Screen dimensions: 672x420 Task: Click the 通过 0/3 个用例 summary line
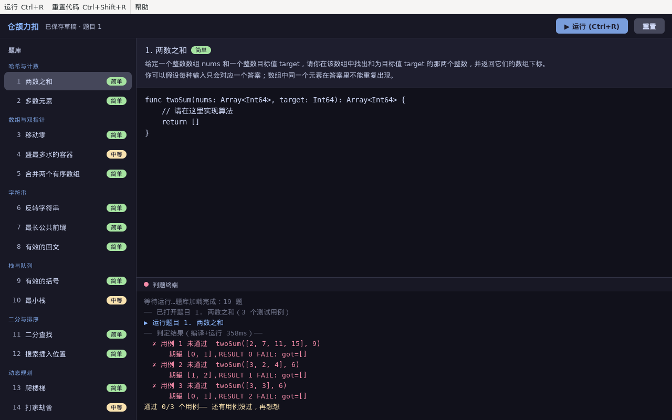[212, 407]
